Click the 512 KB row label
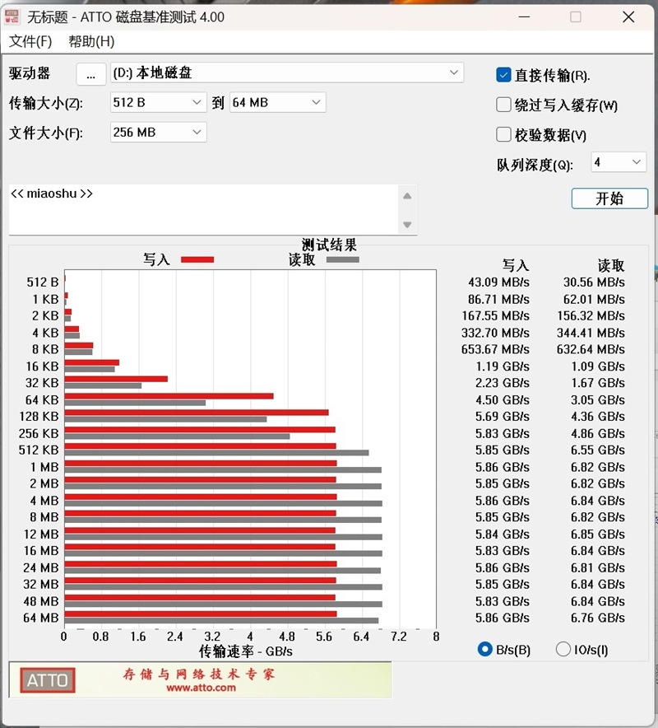Viewport: 658px width, 728px height. pos(39,450)
